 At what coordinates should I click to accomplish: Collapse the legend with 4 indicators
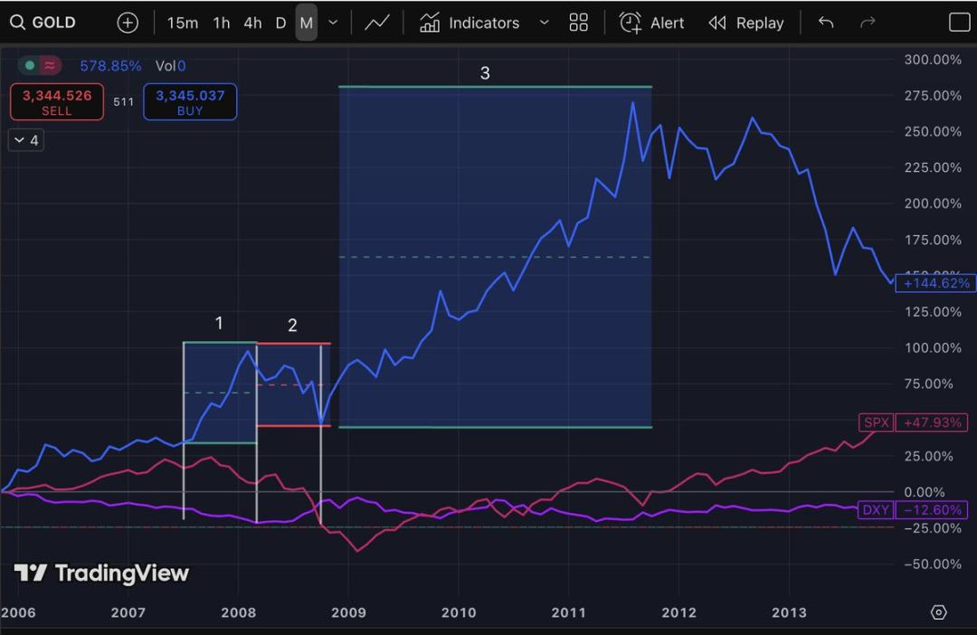(x=26, y=140)
